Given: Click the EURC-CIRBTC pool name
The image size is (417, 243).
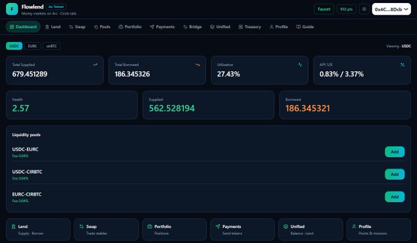Looking at the screenshot, I should [x=27, y=195].
